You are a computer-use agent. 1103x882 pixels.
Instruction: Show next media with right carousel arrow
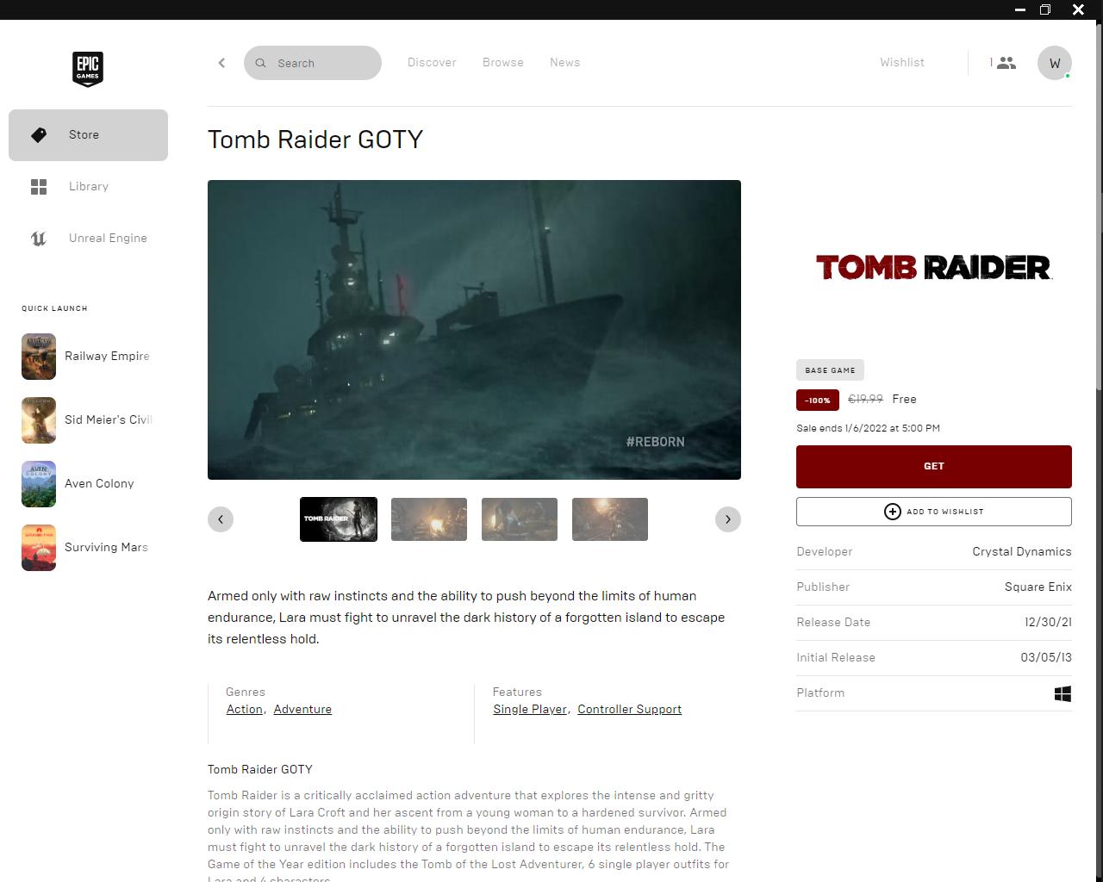click(x=727, y=519)
